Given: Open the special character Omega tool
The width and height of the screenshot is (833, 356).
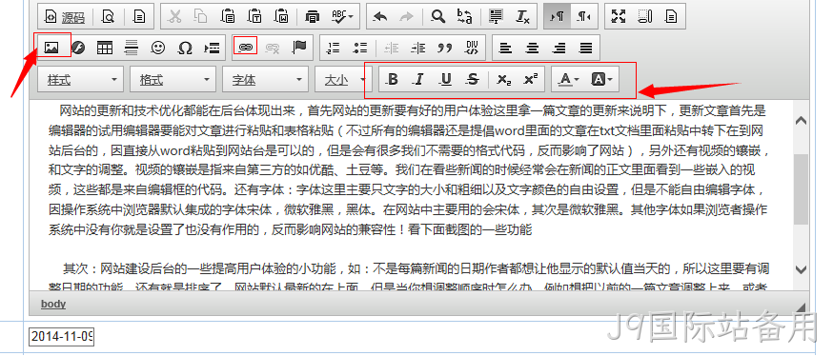Looking at the screenshot, I should [184, 48].
